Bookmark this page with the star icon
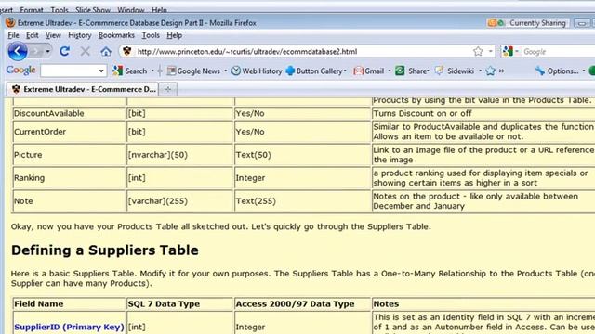 478,51
